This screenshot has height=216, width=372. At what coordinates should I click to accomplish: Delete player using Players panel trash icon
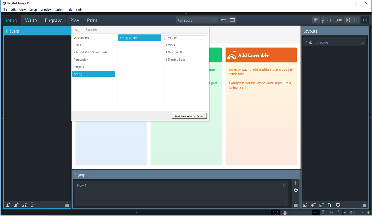click(x=67, y=205)
